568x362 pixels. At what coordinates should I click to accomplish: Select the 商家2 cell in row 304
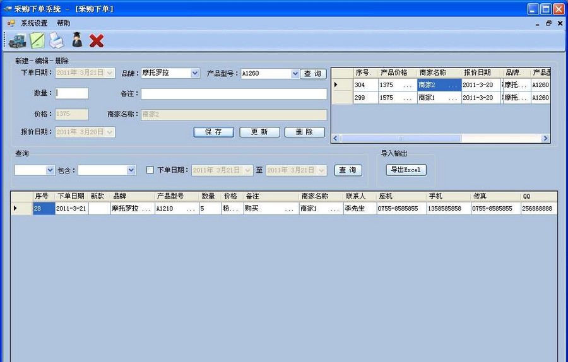click(x=438, y=85)
